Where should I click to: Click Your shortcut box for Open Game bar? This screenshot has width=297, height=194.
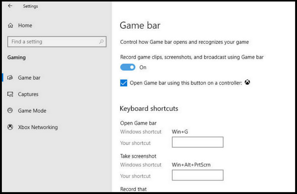[x=197, y=143]
